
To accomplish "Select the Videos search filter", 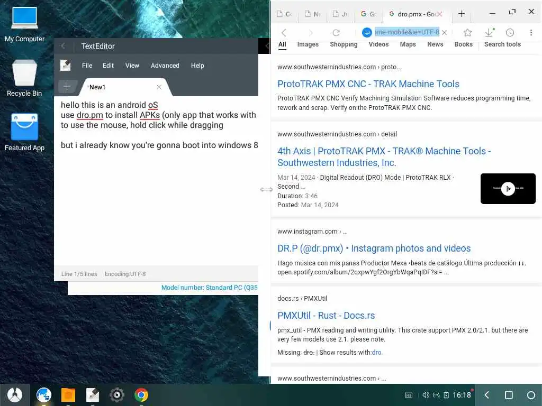I will [378, 44].
